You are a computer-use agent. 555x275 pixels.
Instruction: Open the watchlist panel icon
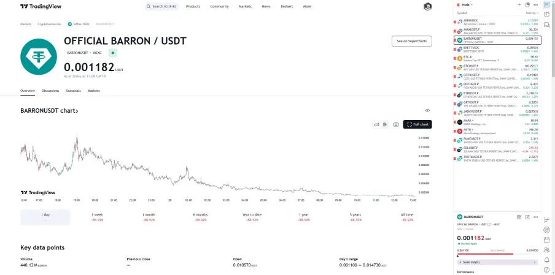(x=546, y=5)
